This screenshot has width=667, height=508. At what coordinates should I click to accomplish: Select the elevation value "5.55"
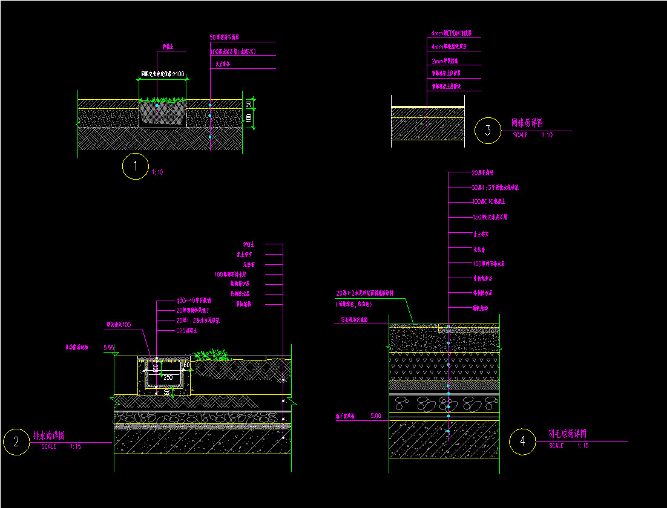click(x=109, y=348)
